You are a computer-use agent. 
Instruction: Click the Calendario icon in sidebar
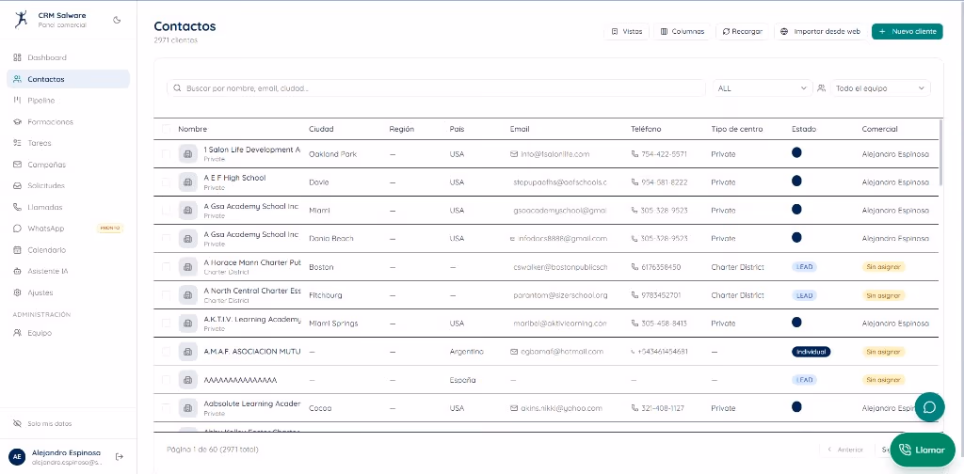tap(17, 250)
